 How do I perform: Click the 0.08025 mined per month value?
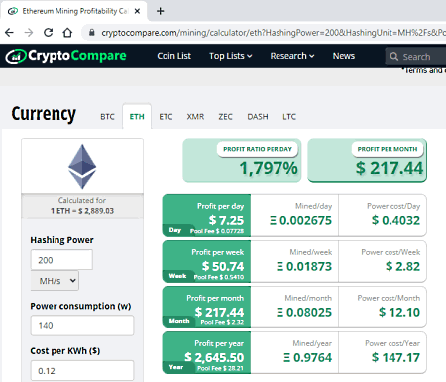click(304, 312)
